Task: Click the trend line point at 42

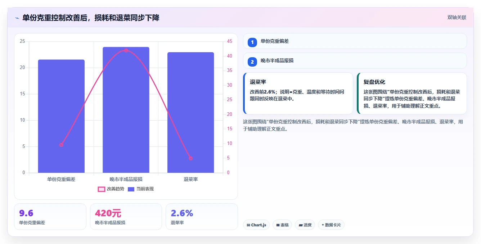Action: (126, 50)
